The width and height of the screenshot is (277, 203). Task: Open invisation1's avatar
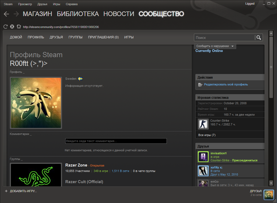coord(203,157)
